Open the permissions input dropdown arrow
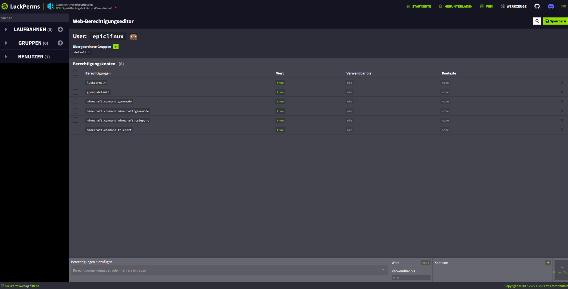The height and width of the screenshot is (289, 568). (x=383, y=270)
